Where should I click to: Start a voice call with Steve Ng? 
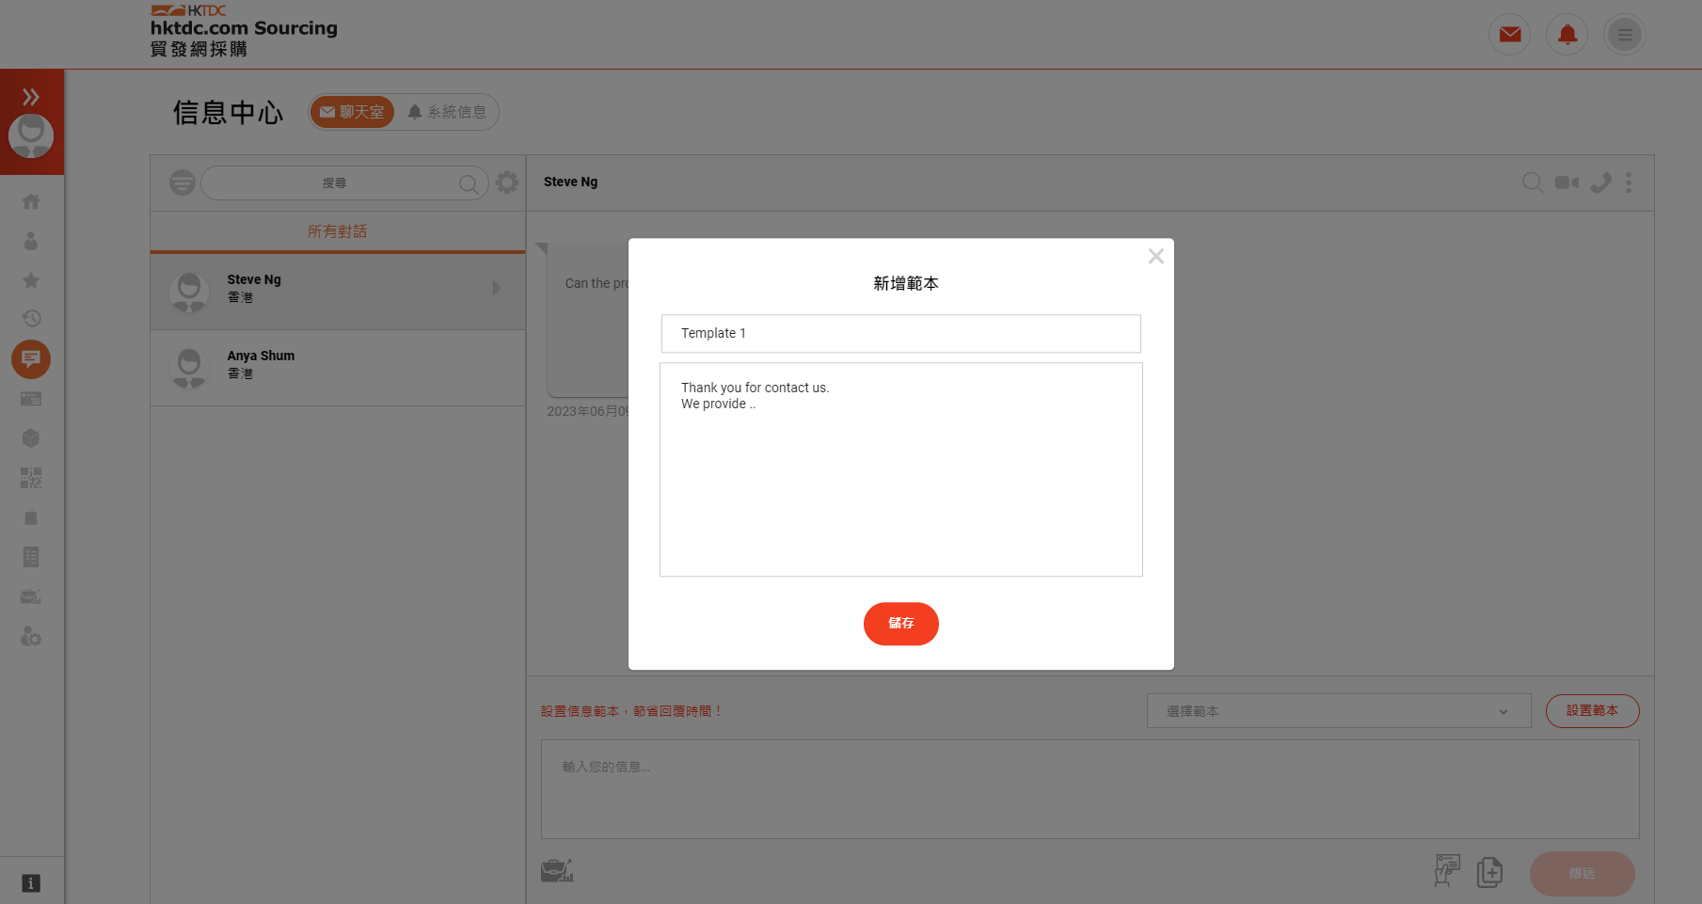click(x=1600, y=182)
